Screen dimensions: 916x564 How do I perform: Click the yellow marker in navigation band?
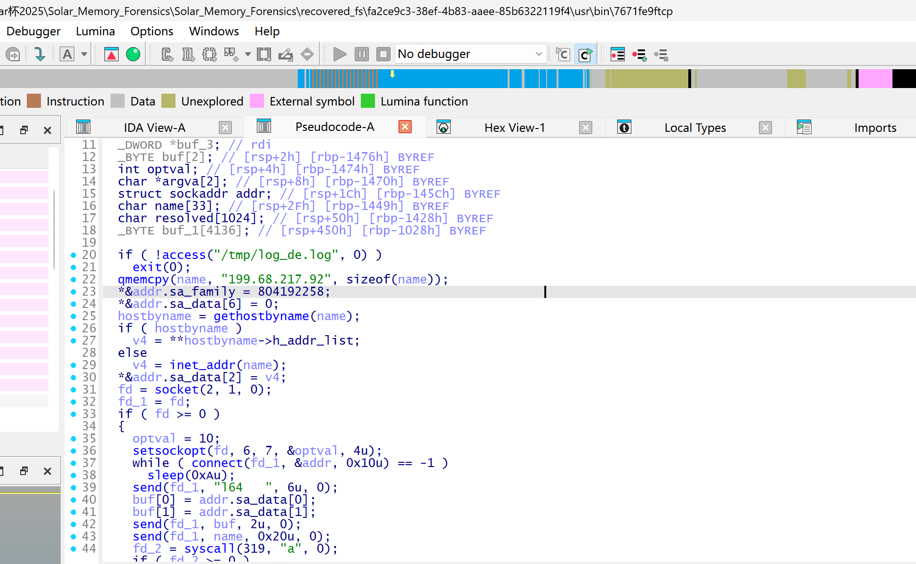tap(392, 74)
